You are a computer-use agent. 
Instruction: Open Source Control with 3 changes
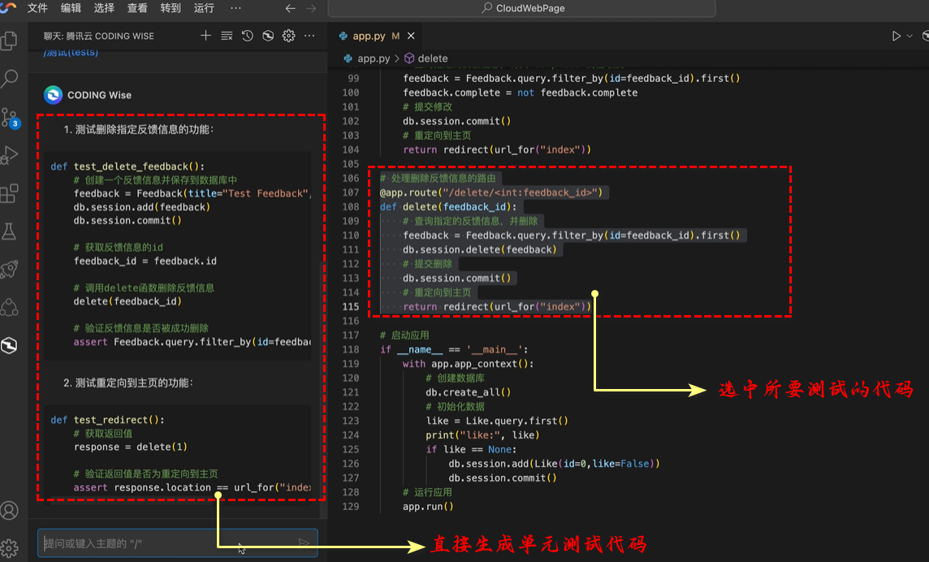pos(10,117)
